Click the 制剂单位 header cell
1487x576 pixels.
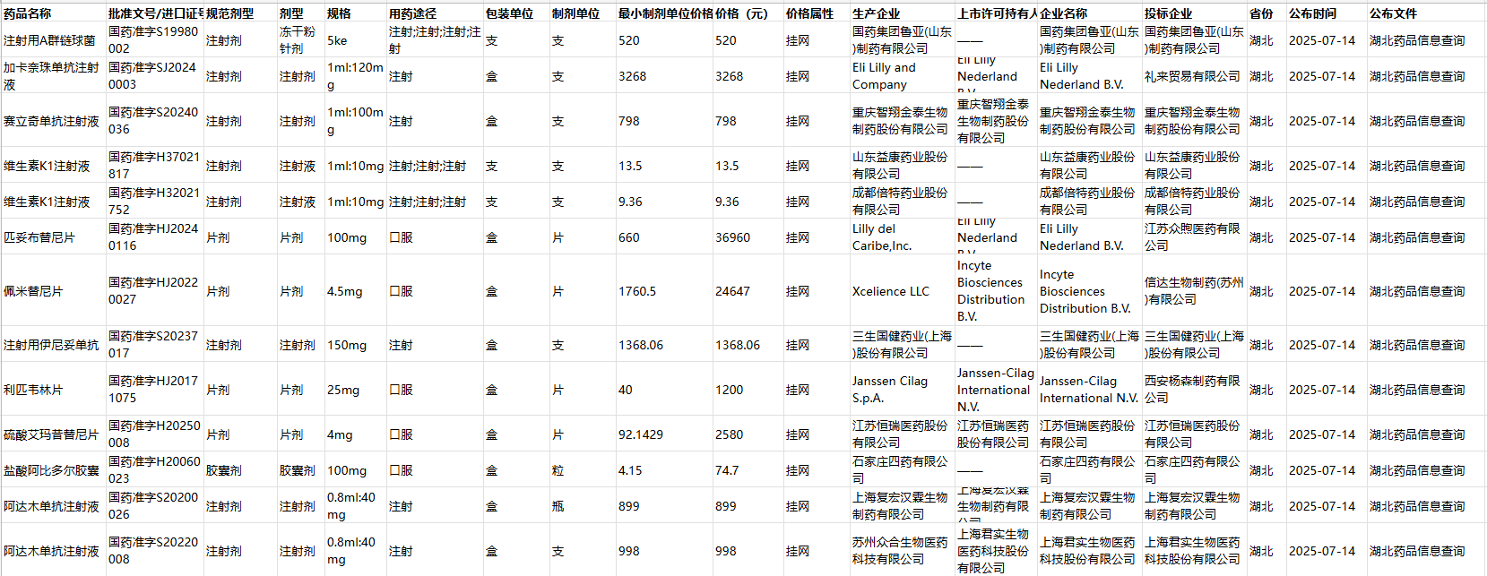click(x=583, y=13)
